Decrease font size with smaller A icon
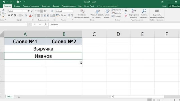Image resolution: width=180 pixels, height=101 pixels. click(x=31, y=11)
